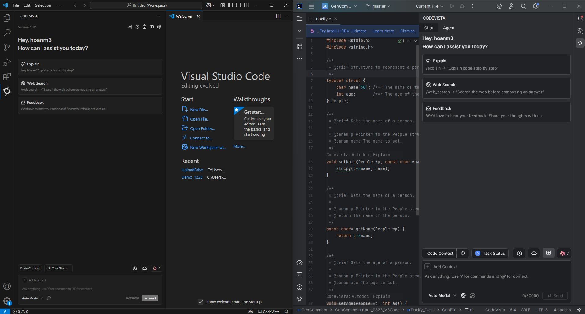The image size is (585, 314).
Task: Open IDE settings gear in IntelliJ toolbar
Action: (x=536, y=6)
